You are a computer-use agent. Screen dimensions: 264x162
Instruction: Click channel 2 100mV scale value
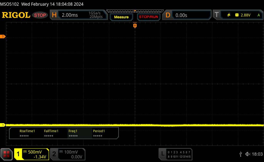click(x=71, y=152)
